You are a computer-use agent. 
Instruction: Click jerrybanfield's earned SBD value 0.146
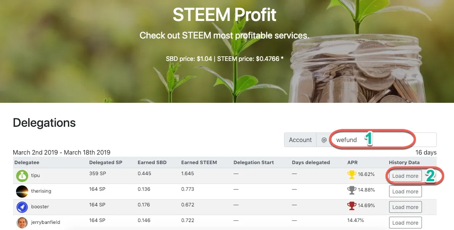144,220
